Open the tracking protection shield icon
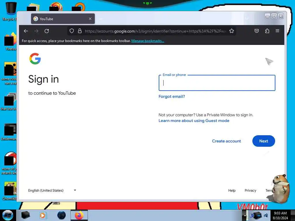This screenshot has width=295, height=221. coord(72,31)
